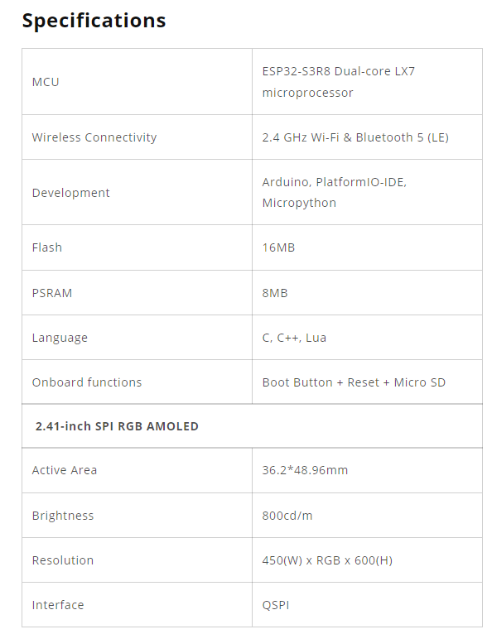The width and height of the screenshot is (492, 634).
Task: Click the 800cd/m brightness value
Action: (287, 516)
